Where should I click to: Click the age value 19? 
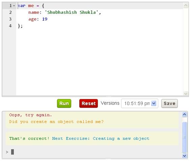[x=45, y=19]
